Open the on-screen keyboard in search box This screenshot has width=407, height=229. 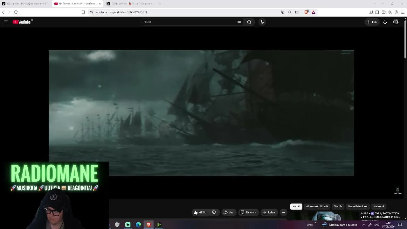point(239,22)
